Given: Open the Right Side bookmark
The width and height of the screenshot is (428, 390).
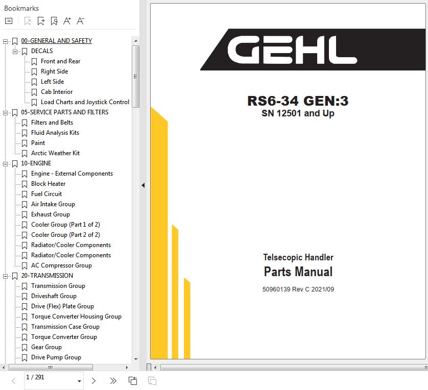Looking at the screenshot, I should click(54, 71).
